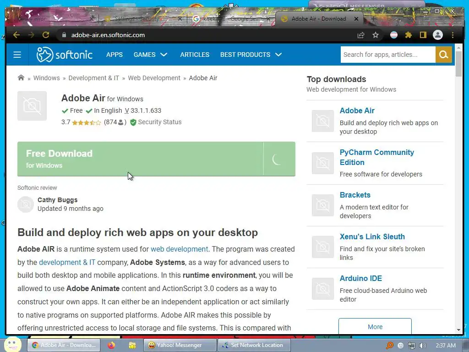The height and width of the screenshot is (352, 469).
Task: Open Adobe Air in Top downloads
Action: coord(357,110)
